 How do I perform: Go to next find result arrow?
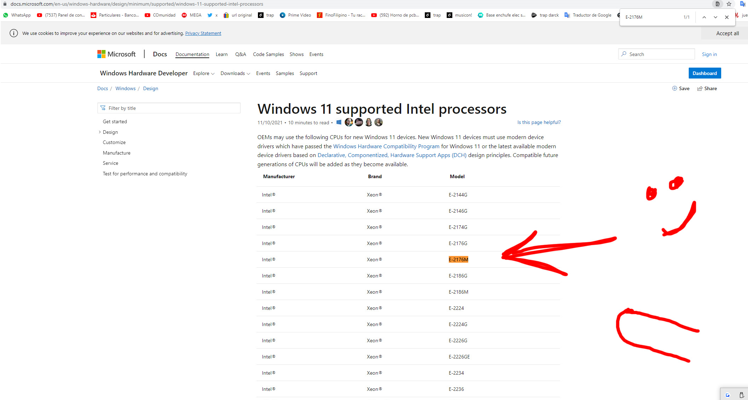pos(715,17)
